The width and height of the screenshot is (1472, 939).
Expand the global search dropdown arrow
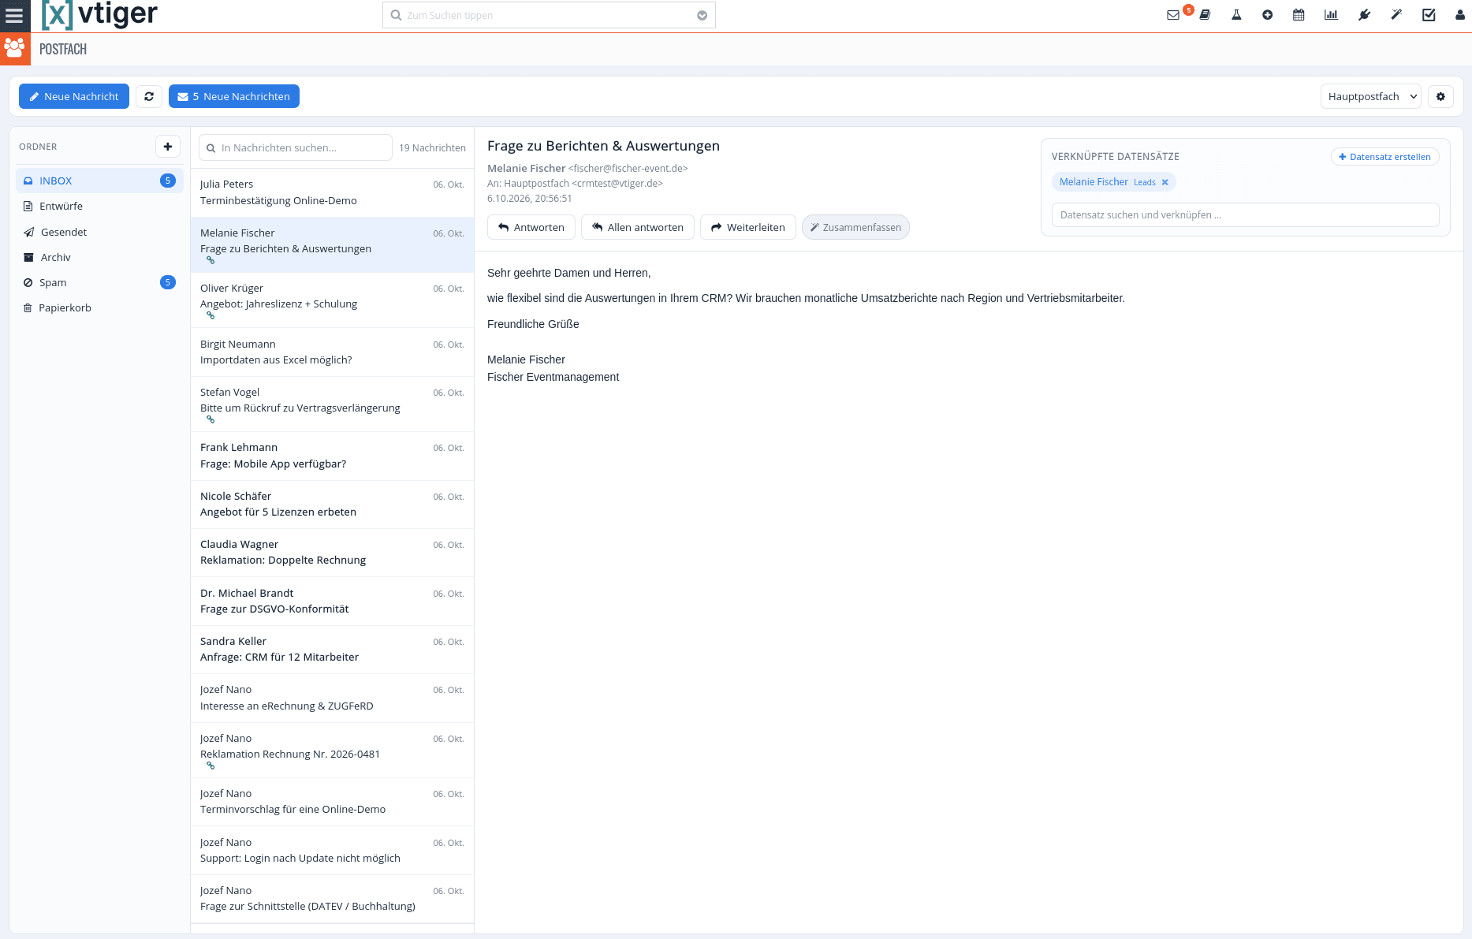click(702, 16)
